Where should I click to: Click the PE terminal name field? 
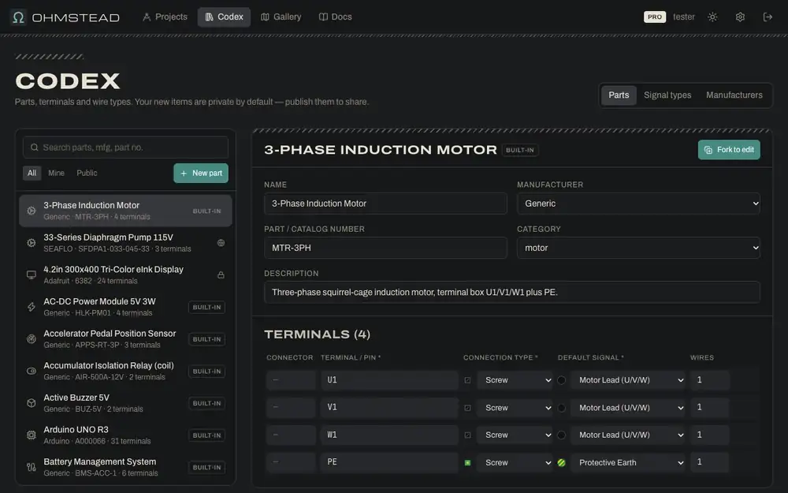389,462
